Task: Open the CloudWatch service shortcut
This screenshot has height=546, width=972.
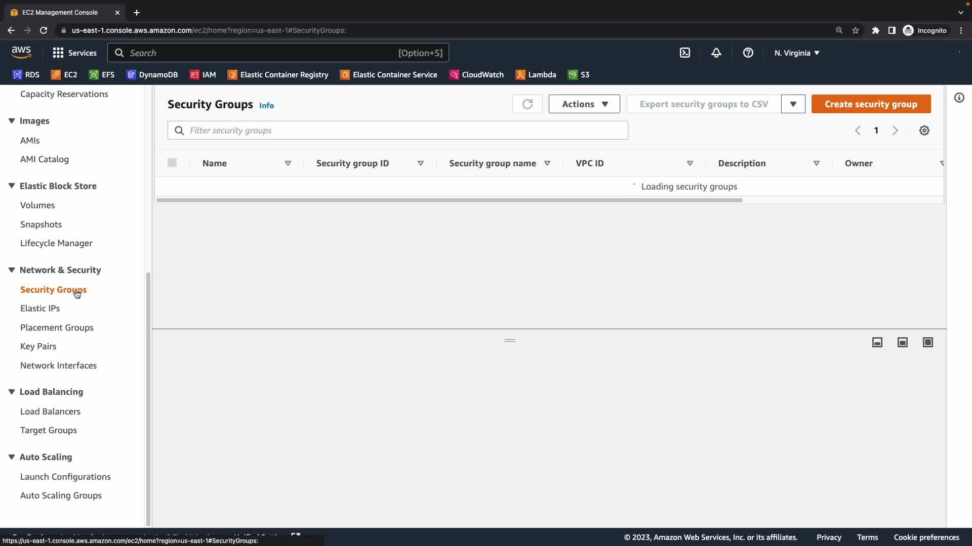Action: point(476,75)
